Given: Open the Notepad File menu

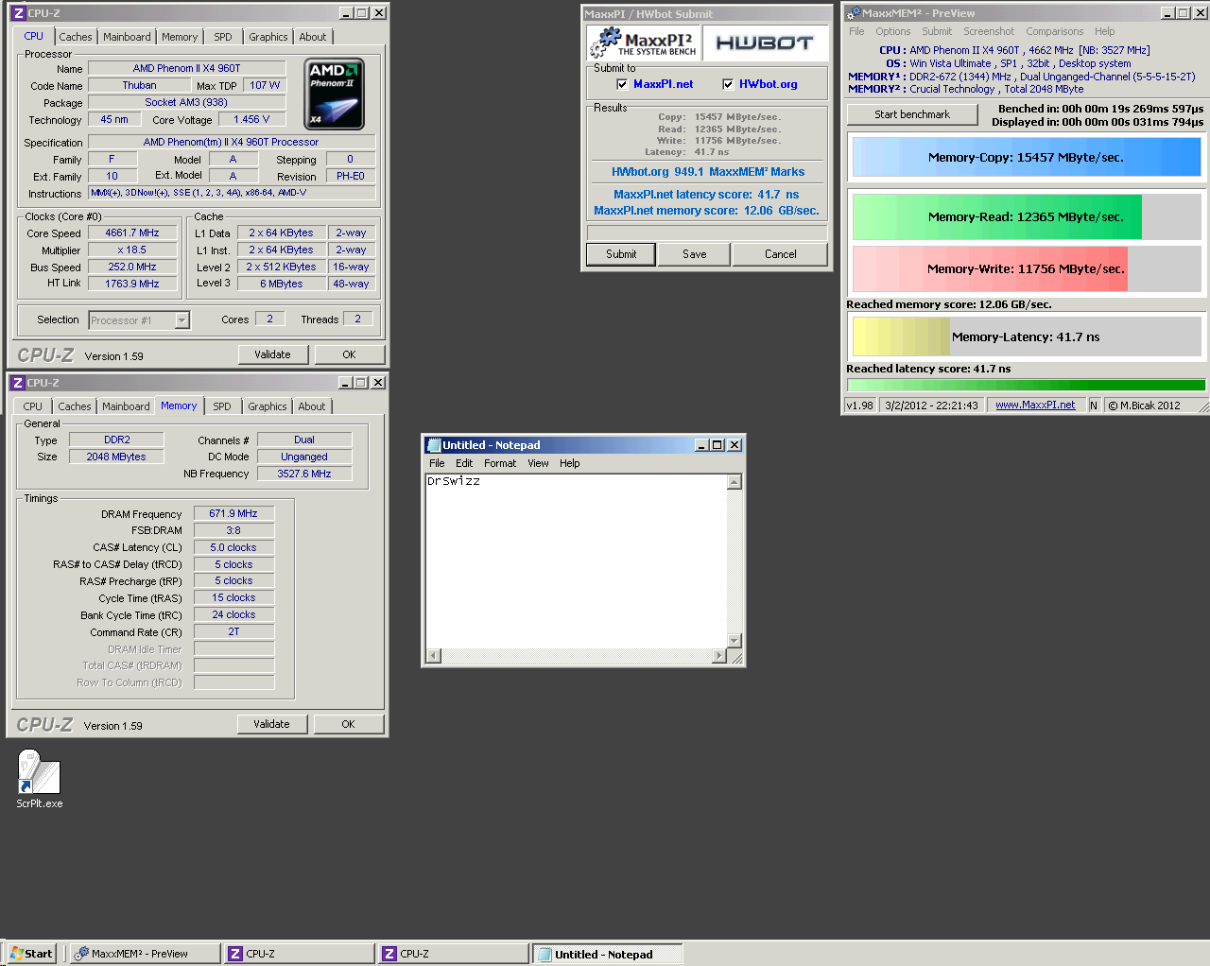Looking at the screenshot, I should (437, 463).
